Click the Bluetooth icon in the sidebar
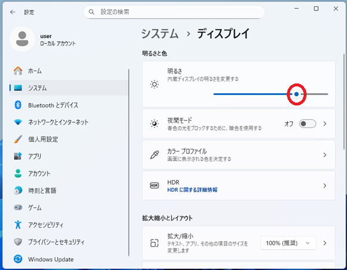This screenshot has width=347, height=270. [18, 105]
